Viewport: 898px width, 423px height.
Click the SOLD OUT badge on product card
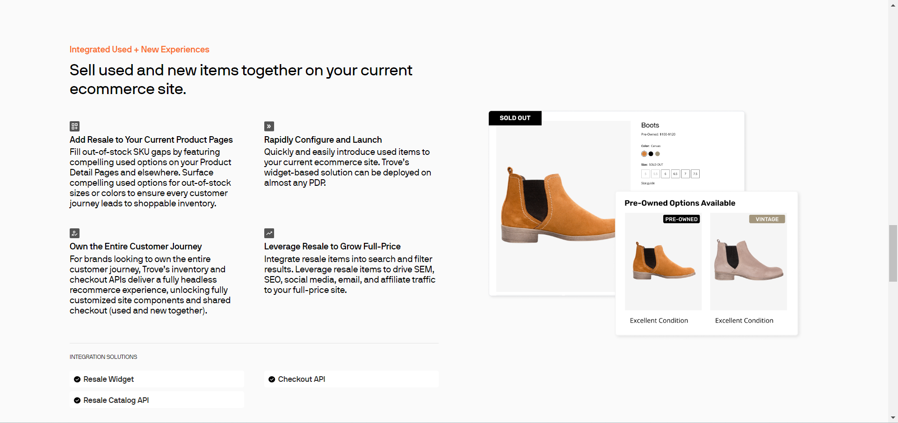tap(515, 118)
